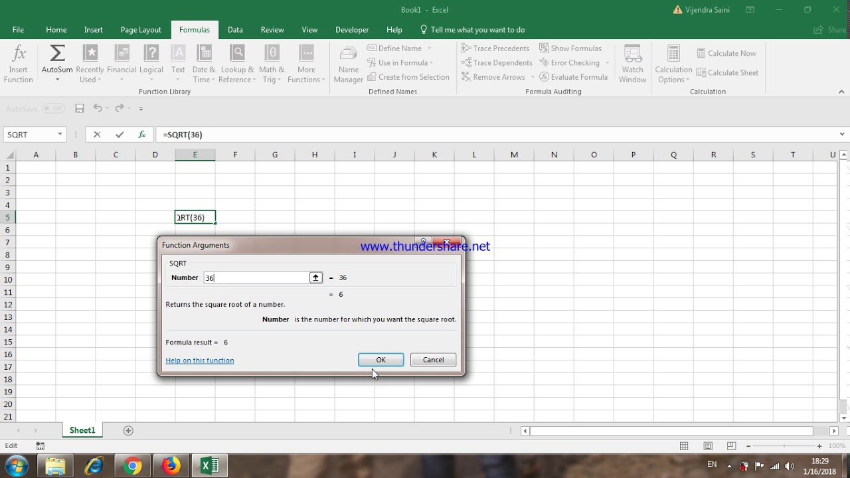Select the Sheet1 tab

(x=82, y=430)
